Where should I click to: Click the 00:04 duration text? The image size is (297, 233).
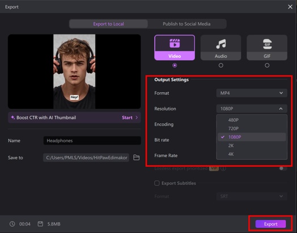24,224
